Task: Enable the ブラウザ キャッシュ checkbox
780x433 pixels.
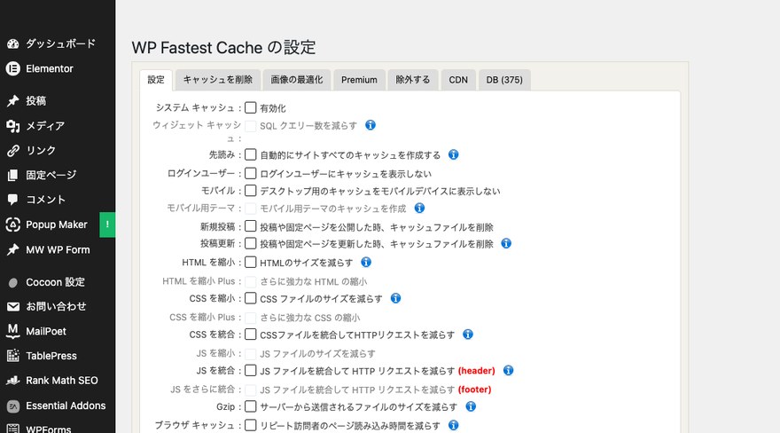Action: (x=251, y=425)
